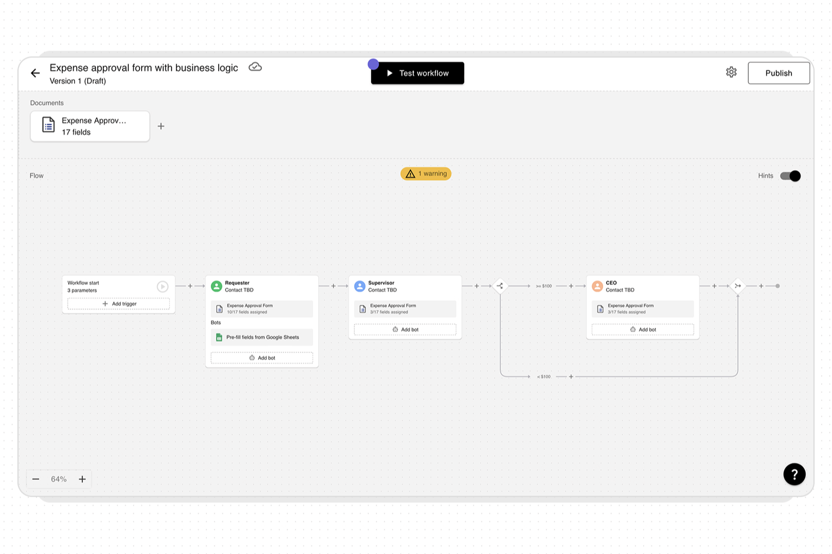
Task: Click the cloud sync status icon
Action: point(255,67)
